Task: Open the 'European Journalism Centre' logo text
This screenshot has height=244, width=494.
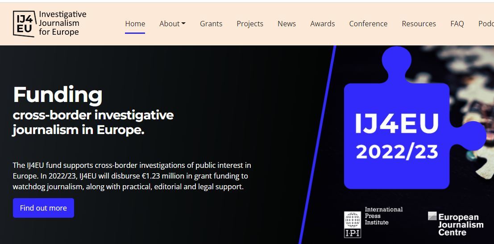Action: coord(460,225)
